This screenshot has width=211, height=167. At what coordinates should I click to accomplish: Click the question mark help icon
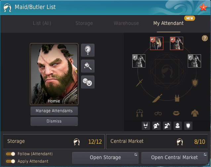click(205, 38)
